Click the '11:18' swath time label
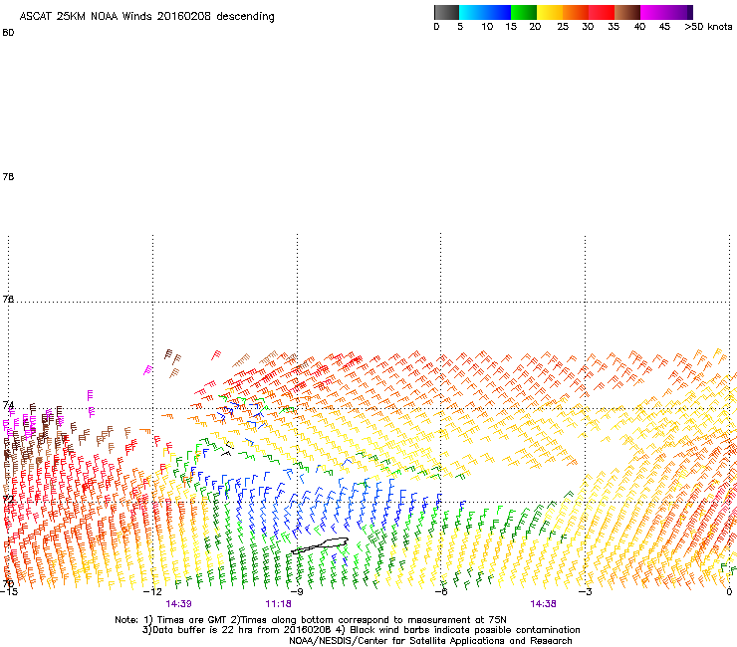The height and width of the screenshot is (647, 737). [278, 604]
